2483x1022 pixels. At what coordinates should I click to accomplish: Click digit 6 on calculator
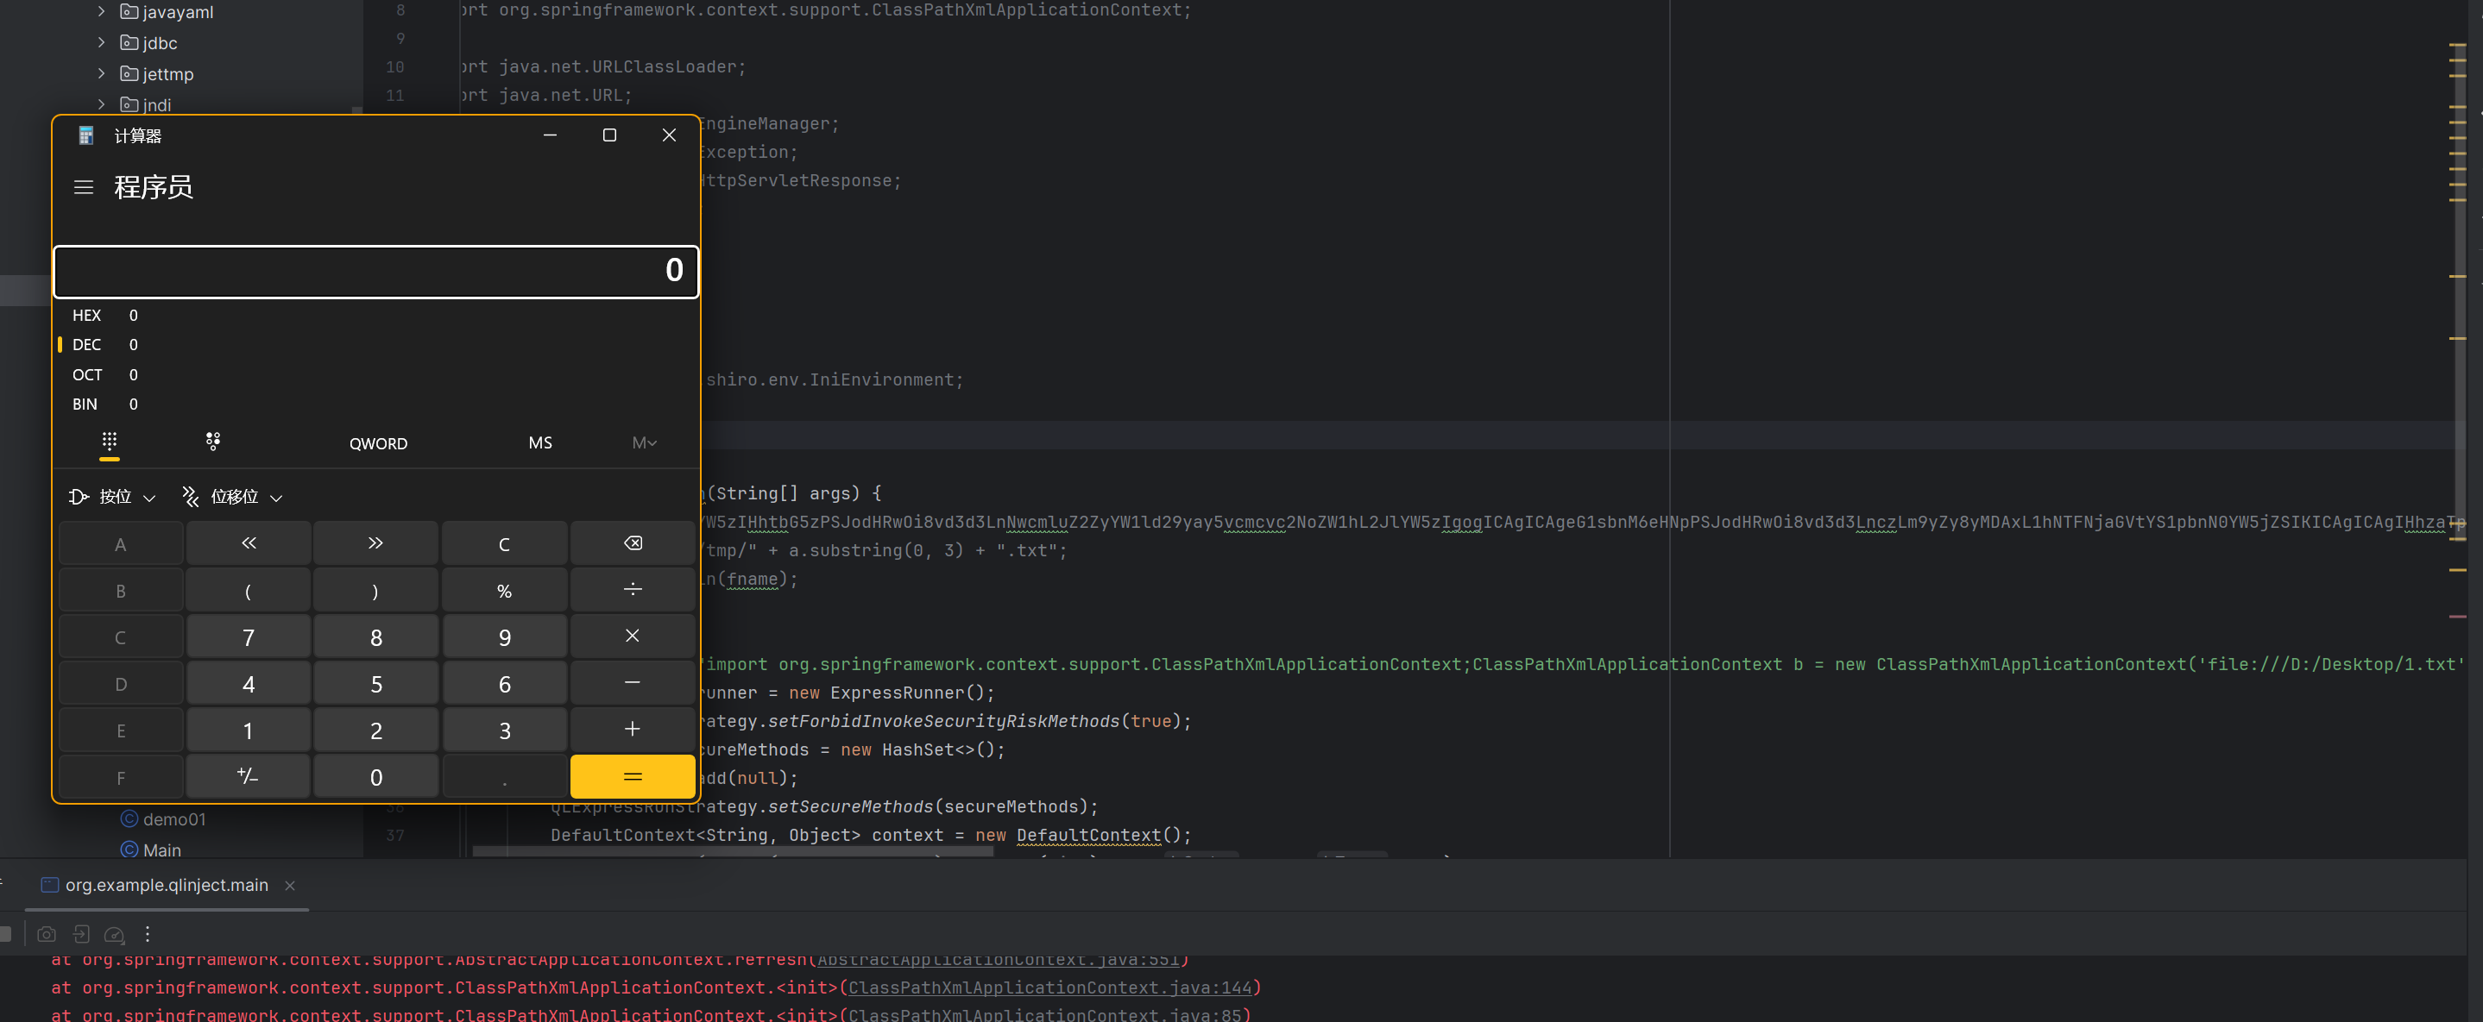[504, 683]
